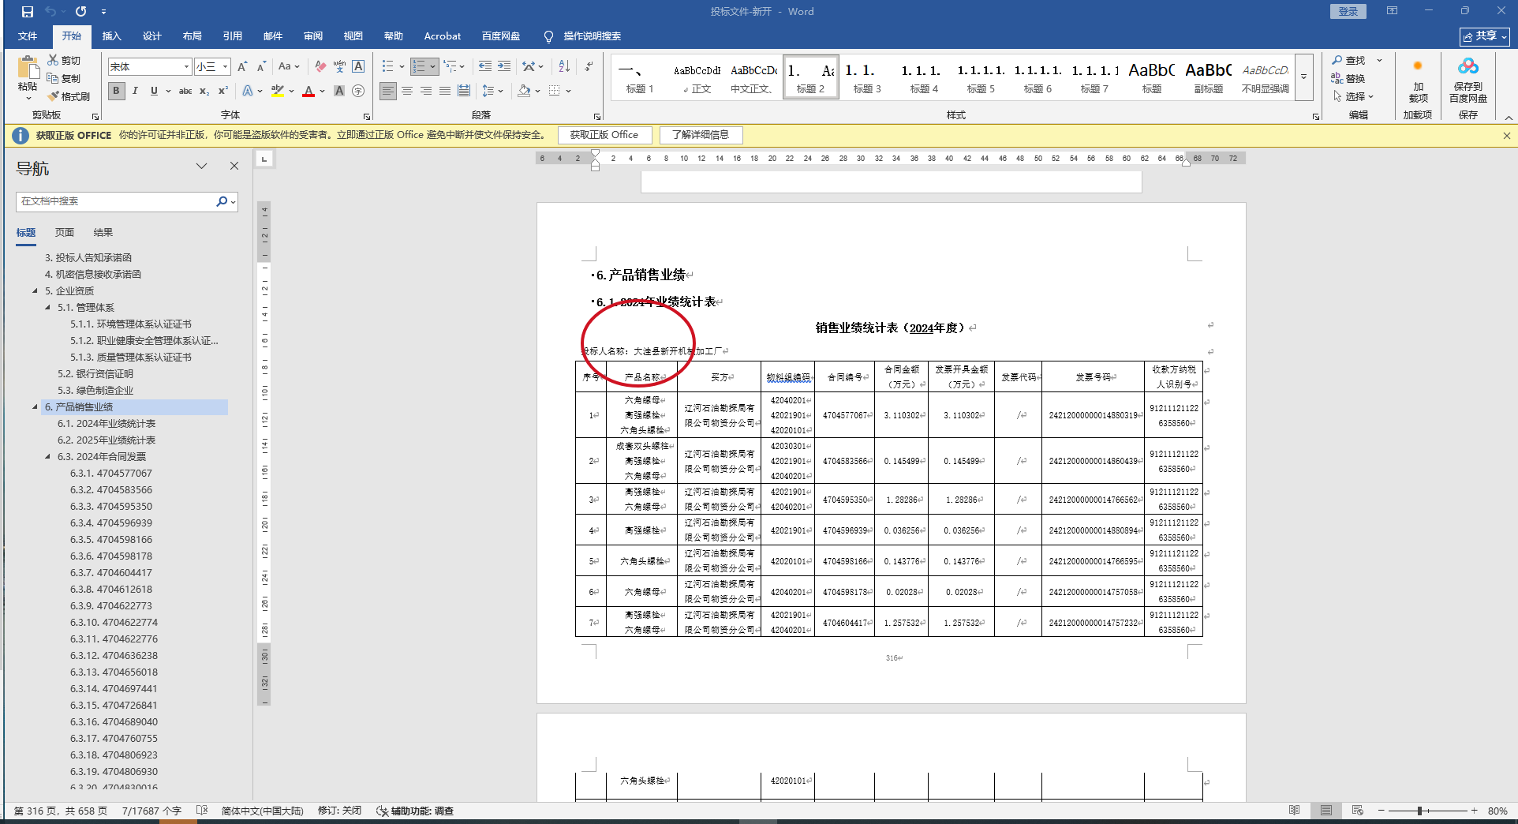Click the save icon in title bar
The image size is (1518, 824).
click(28, 12)
